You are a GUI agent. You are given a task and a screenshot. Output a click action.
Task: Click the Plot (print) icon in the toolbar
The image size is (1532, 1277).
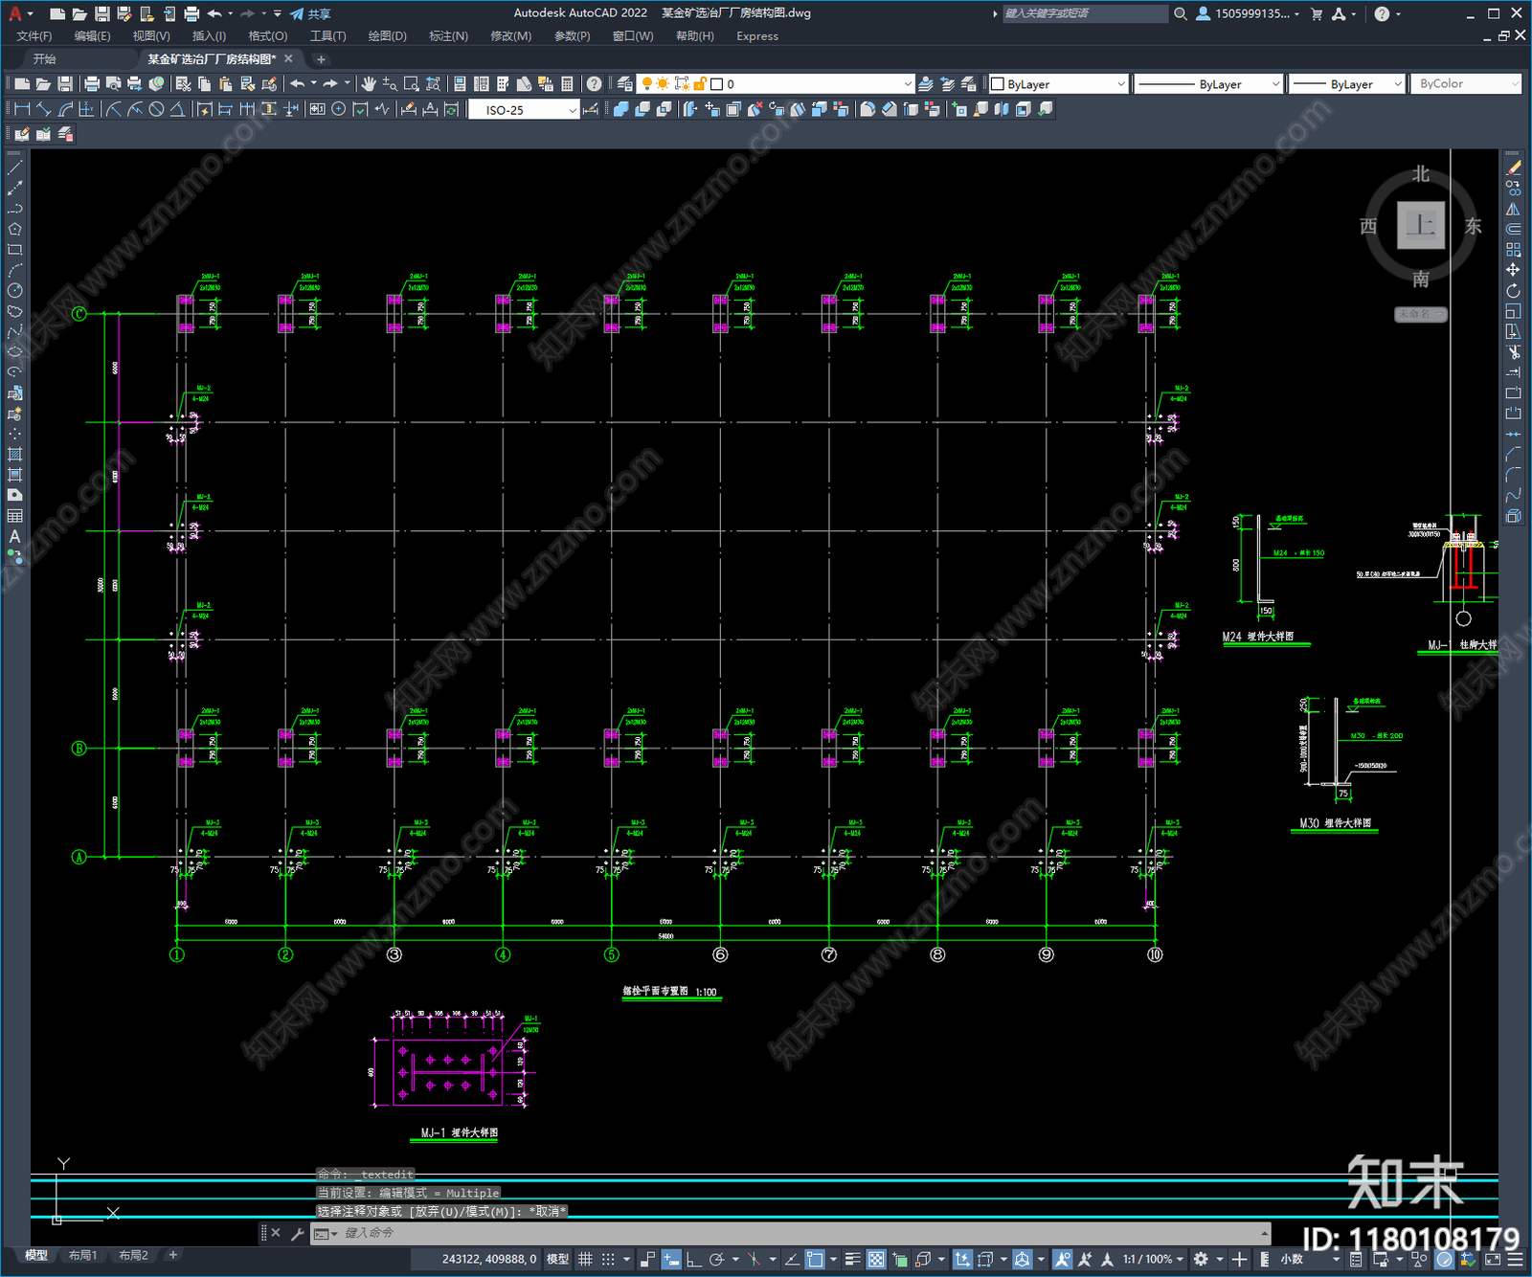pos(92,84)
